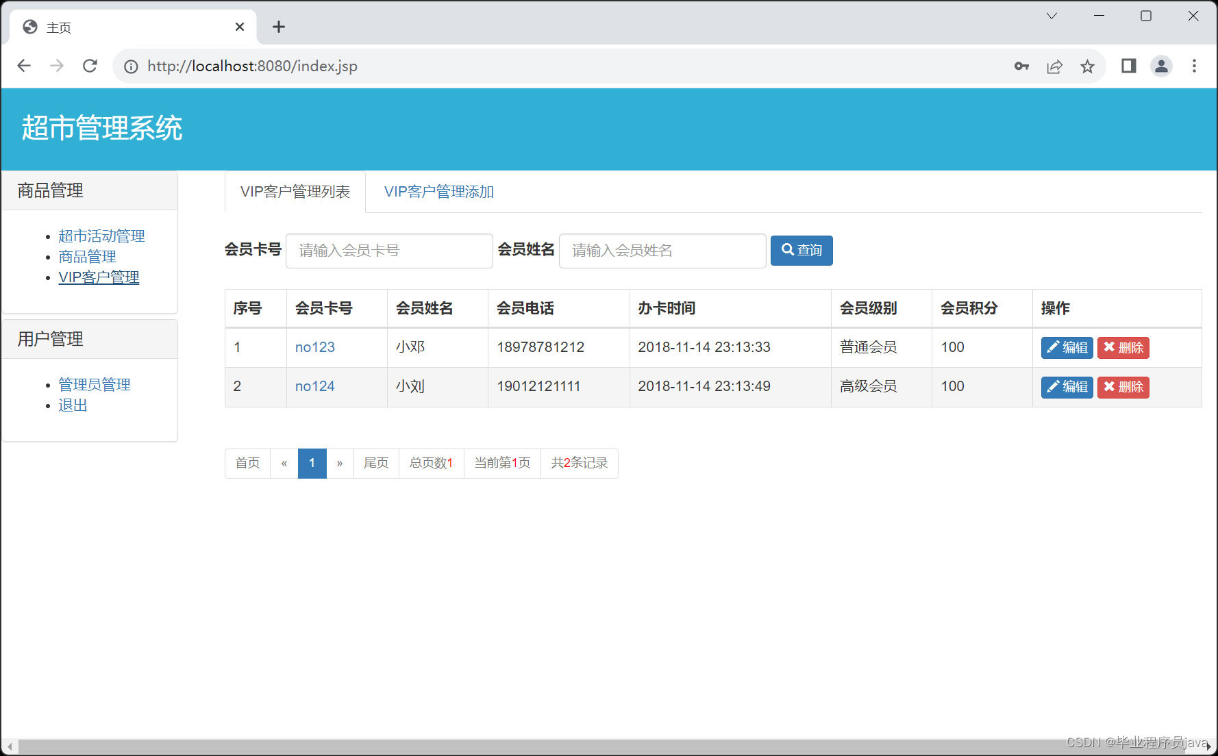This screenshot has width=1218, height=756.
Task: Open member card no123 link
Action: 315,347
